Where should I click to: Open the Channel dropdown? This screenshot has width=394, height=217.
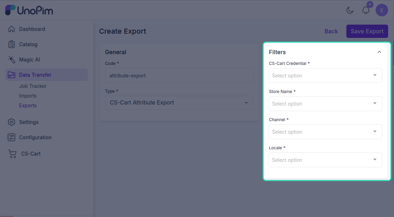326,132
